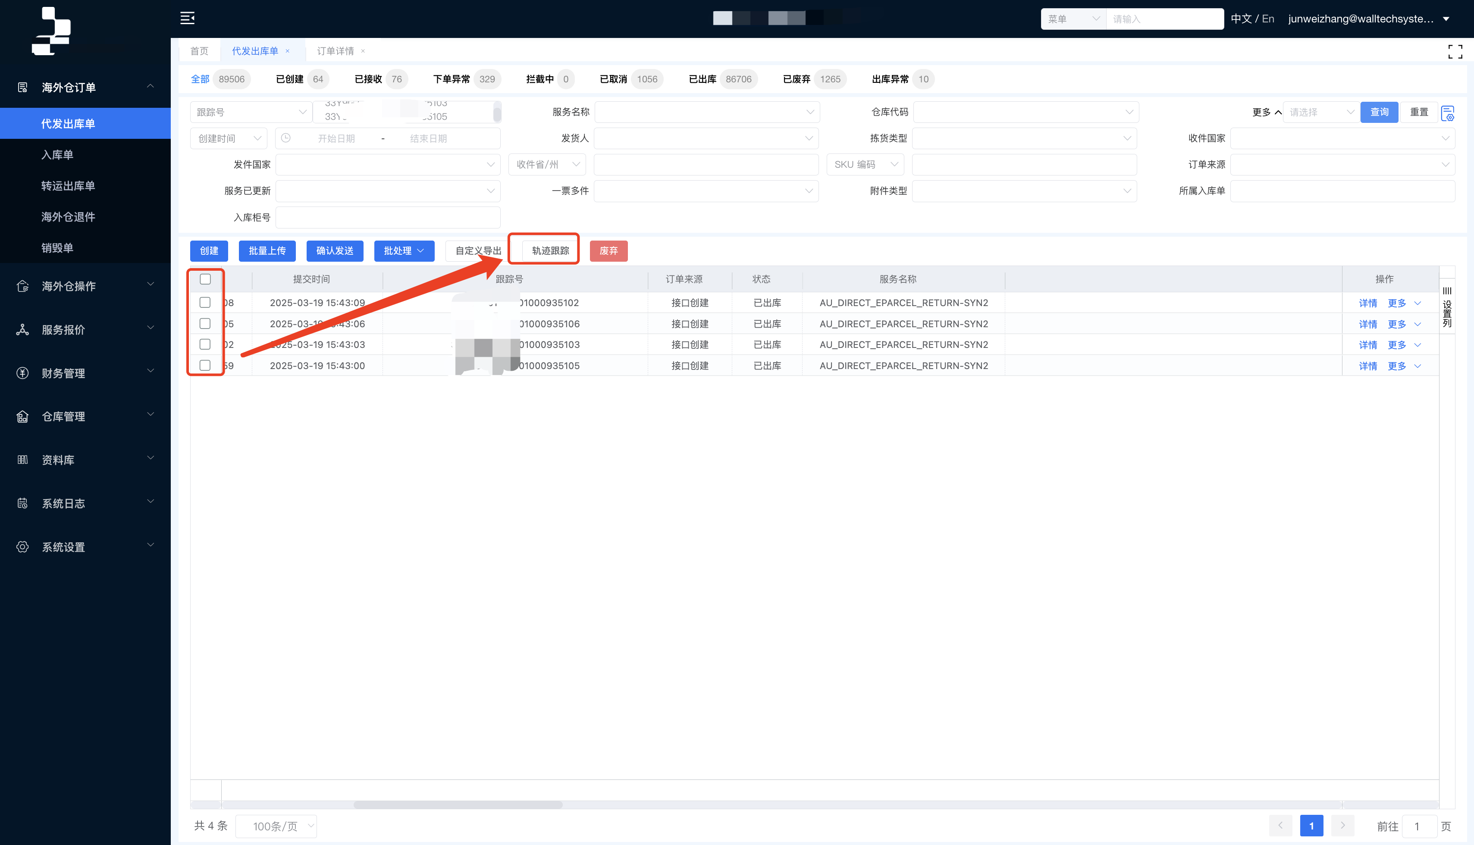Click the top 请输入 menu search field
The width and height of the screenshot is (1474, 845).
click(x=1164, y=19)
